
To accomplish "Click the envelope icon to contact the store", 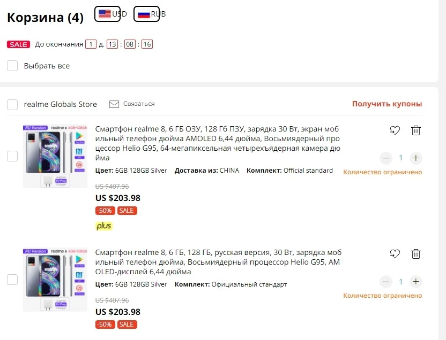I will (x=114, y=104).
